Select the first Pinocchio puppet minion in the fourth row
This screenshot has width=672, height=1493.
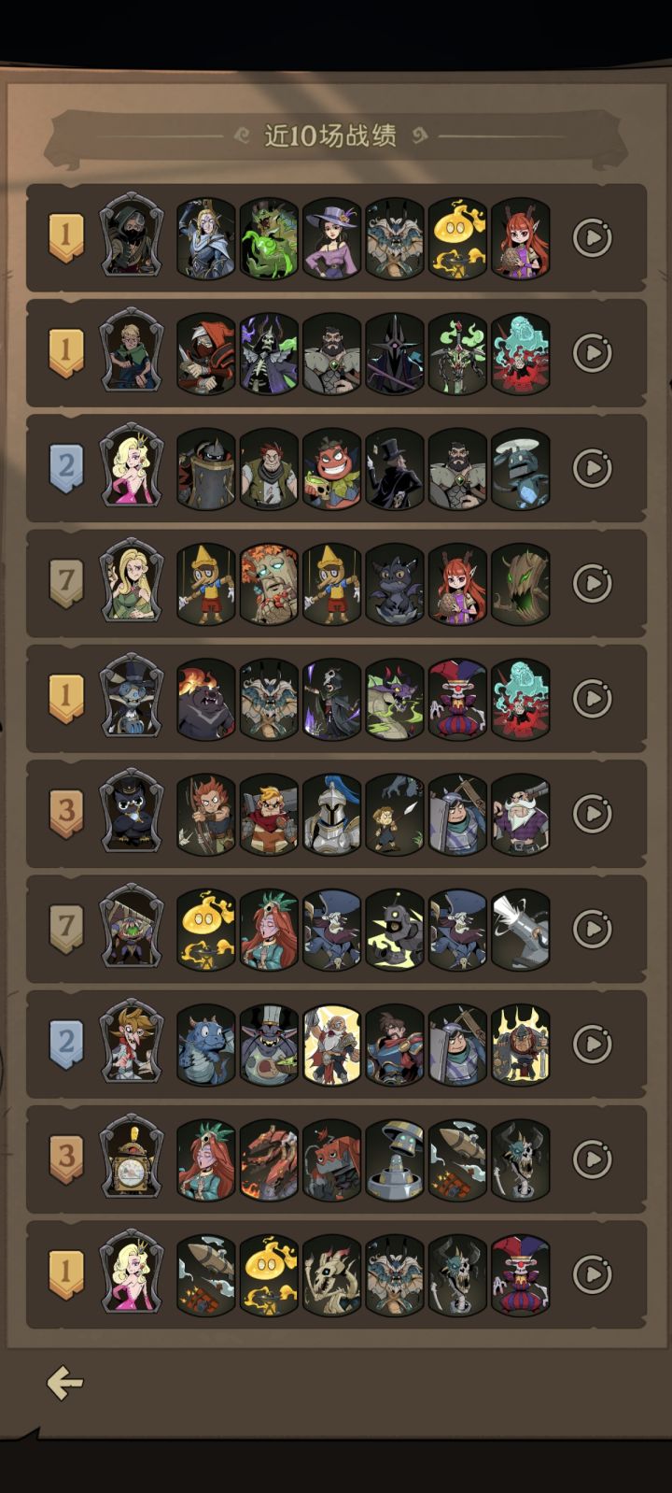[206, 584]
